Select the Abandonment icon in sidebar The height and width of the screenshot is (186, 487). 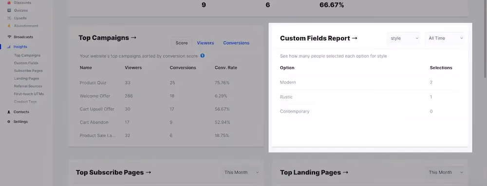pos(9,26)
